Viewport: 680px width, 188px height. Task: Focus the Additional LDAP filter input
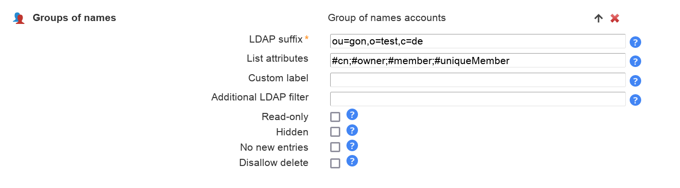[x=478, y=99]
